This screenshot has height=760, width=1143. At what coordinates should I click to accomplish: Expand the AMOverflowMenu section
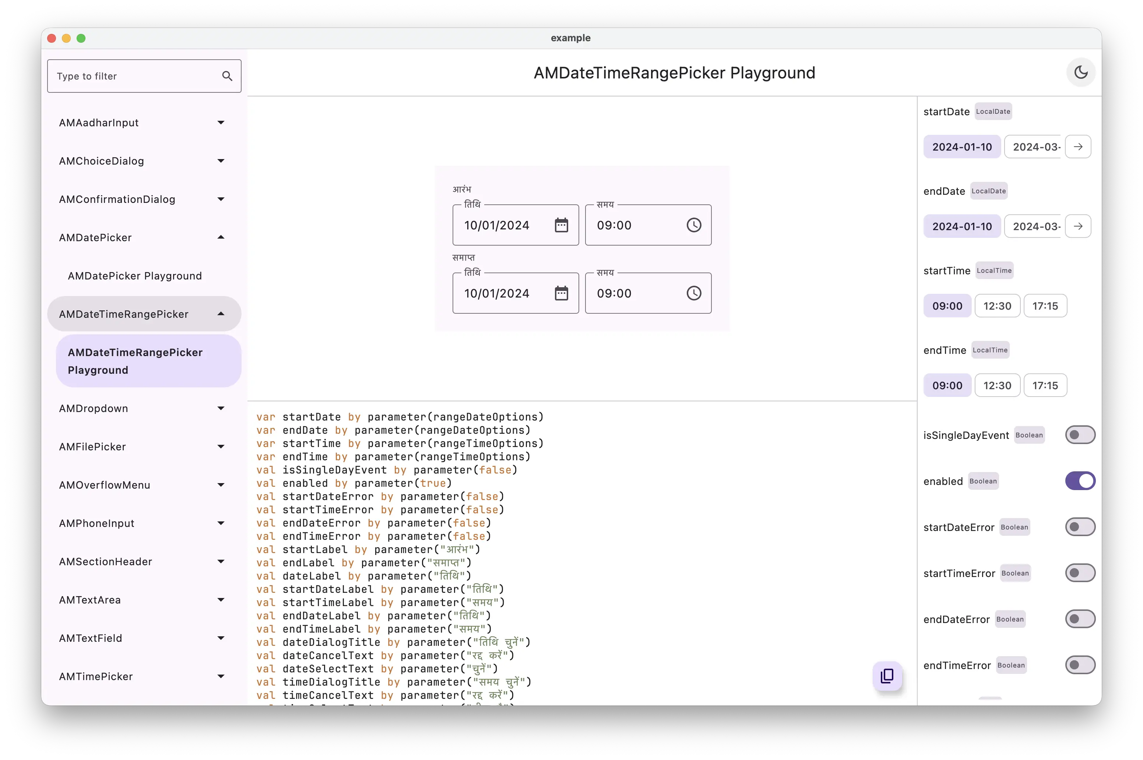144,485
